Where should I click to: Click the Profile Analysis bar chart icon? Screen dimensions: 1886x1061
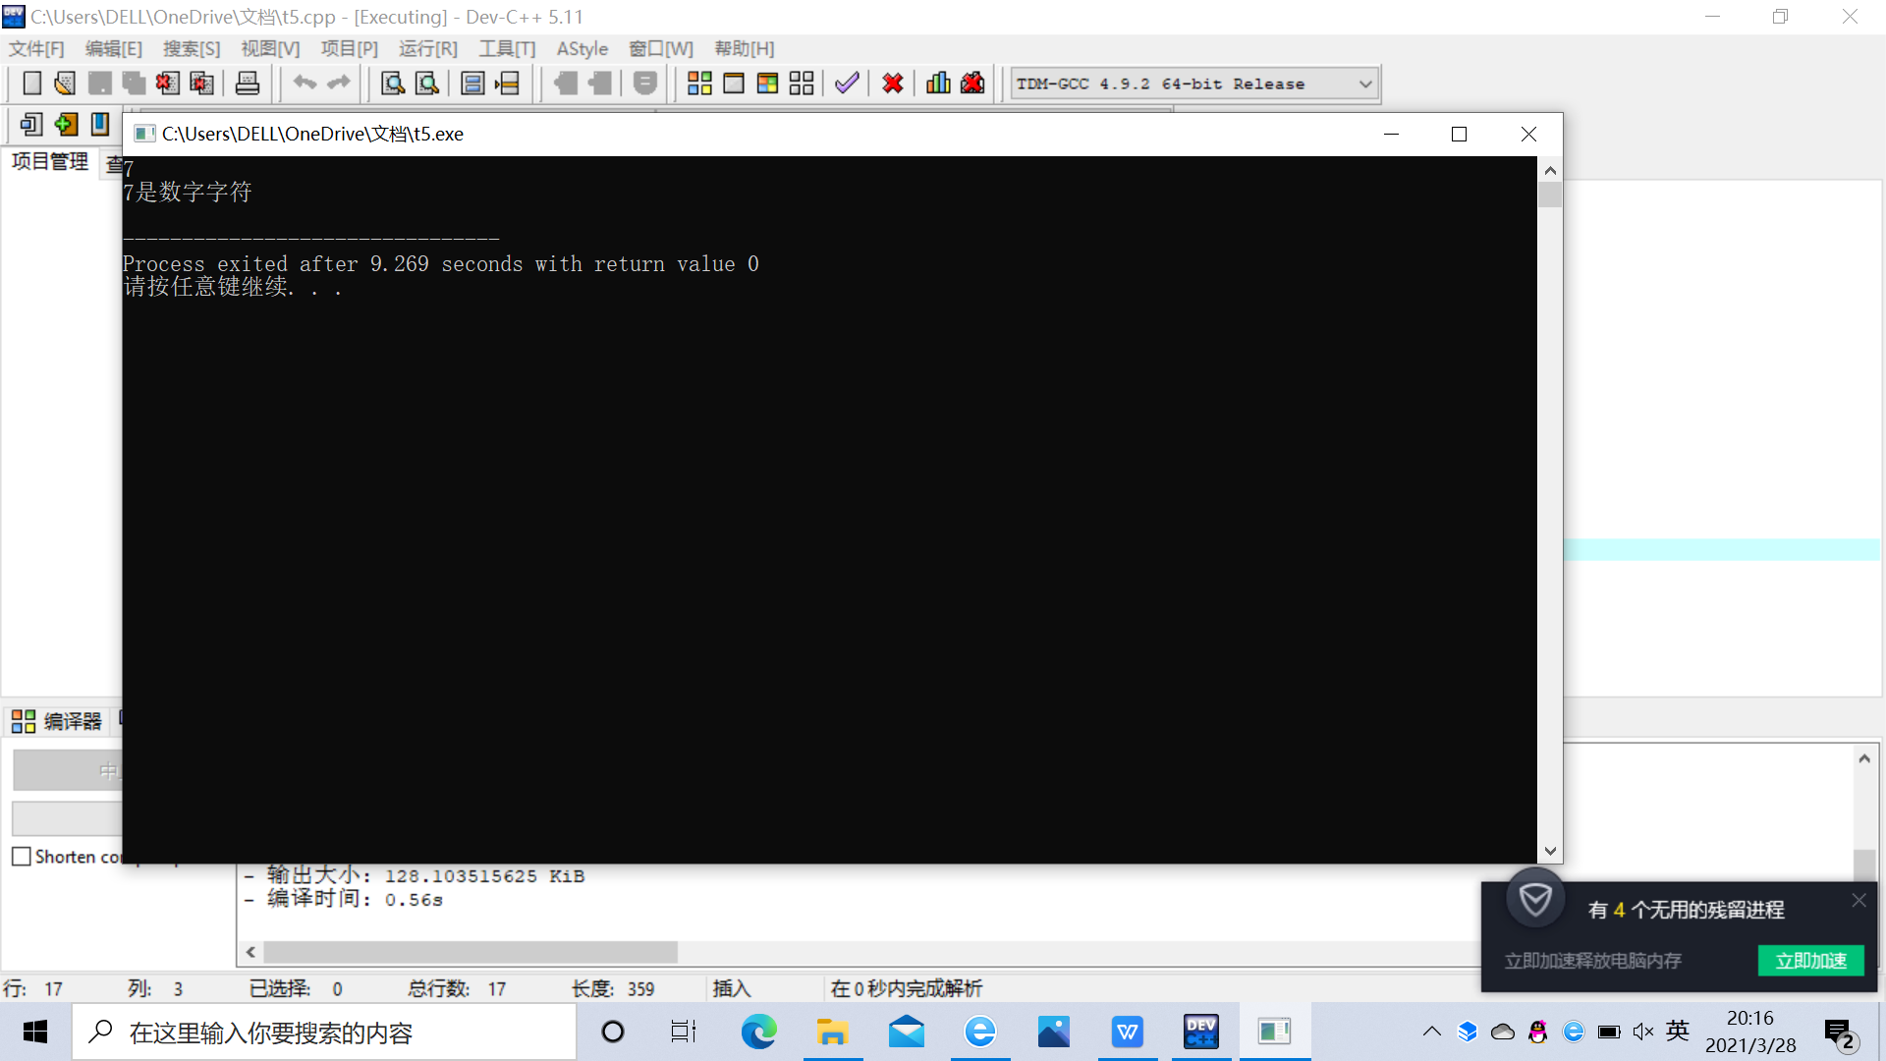point(938,84)
